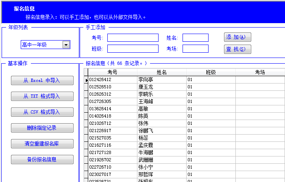Viewport: 285px width, 182px height.
Task: Click the 考号 input field
Action: point(133,38)
